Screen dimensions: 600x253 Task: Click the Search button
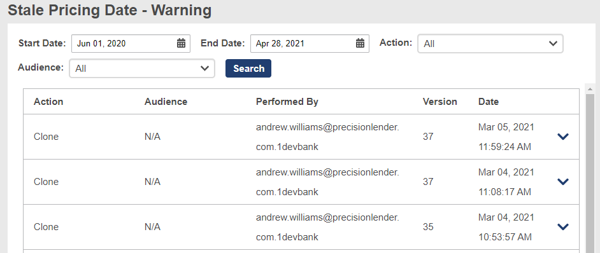pyautogui.click(x=248, y=69)
